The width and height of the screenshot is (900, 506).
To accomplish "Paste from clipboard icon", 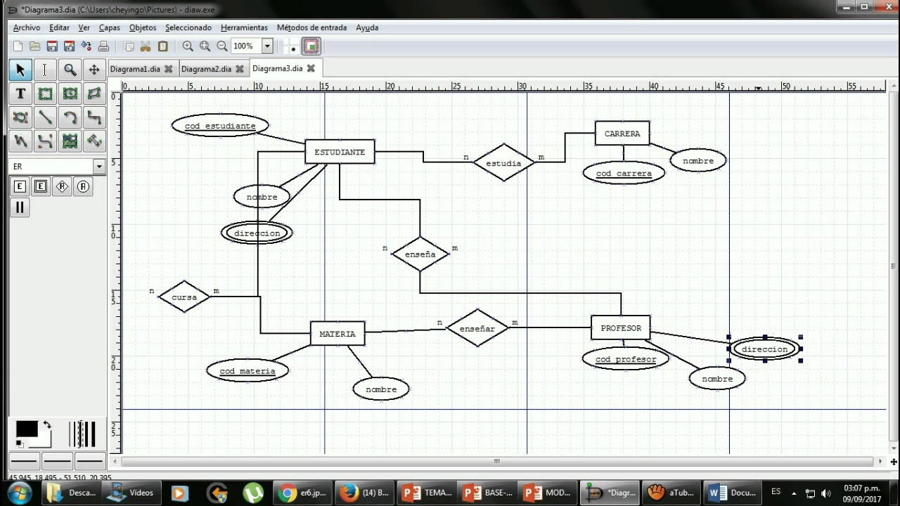I will pyautogui.click(x=163, y=46).
